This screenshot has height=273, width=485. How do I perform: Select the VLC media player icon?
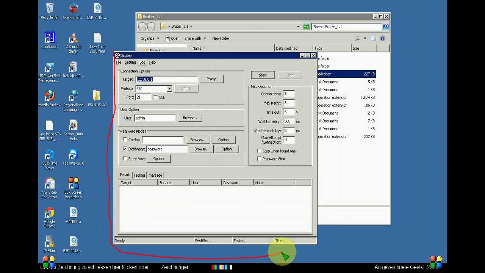tap(73, 42)
